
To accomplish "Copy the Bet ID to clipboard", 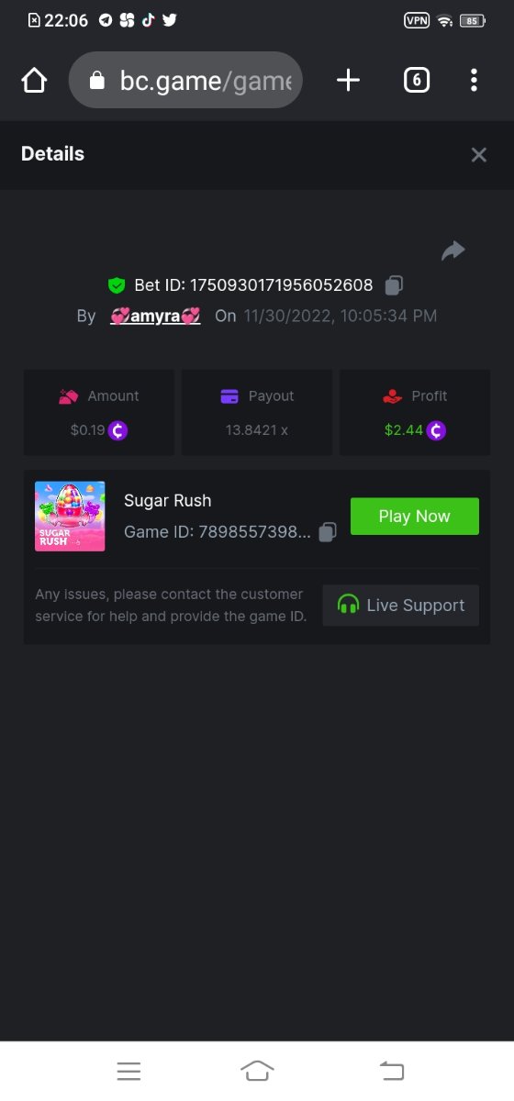I will coord(394,285).
